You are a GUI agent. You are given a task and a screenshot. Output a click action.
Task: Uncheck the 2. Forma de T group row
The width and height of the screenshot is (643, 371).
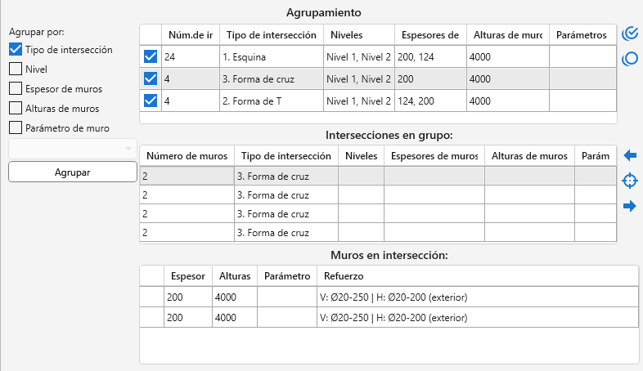coord(151,101)
